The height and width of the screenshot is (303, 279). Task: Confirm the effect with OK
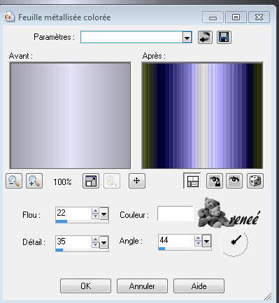[85, 286]
